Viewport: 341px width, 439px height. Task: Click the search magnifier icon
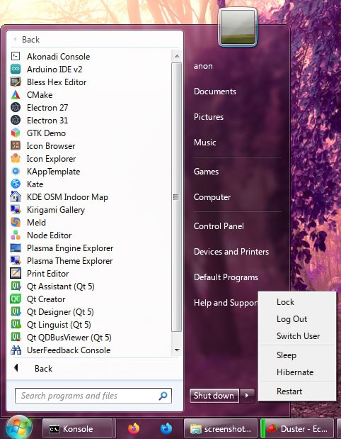click(x=163, y=396)
